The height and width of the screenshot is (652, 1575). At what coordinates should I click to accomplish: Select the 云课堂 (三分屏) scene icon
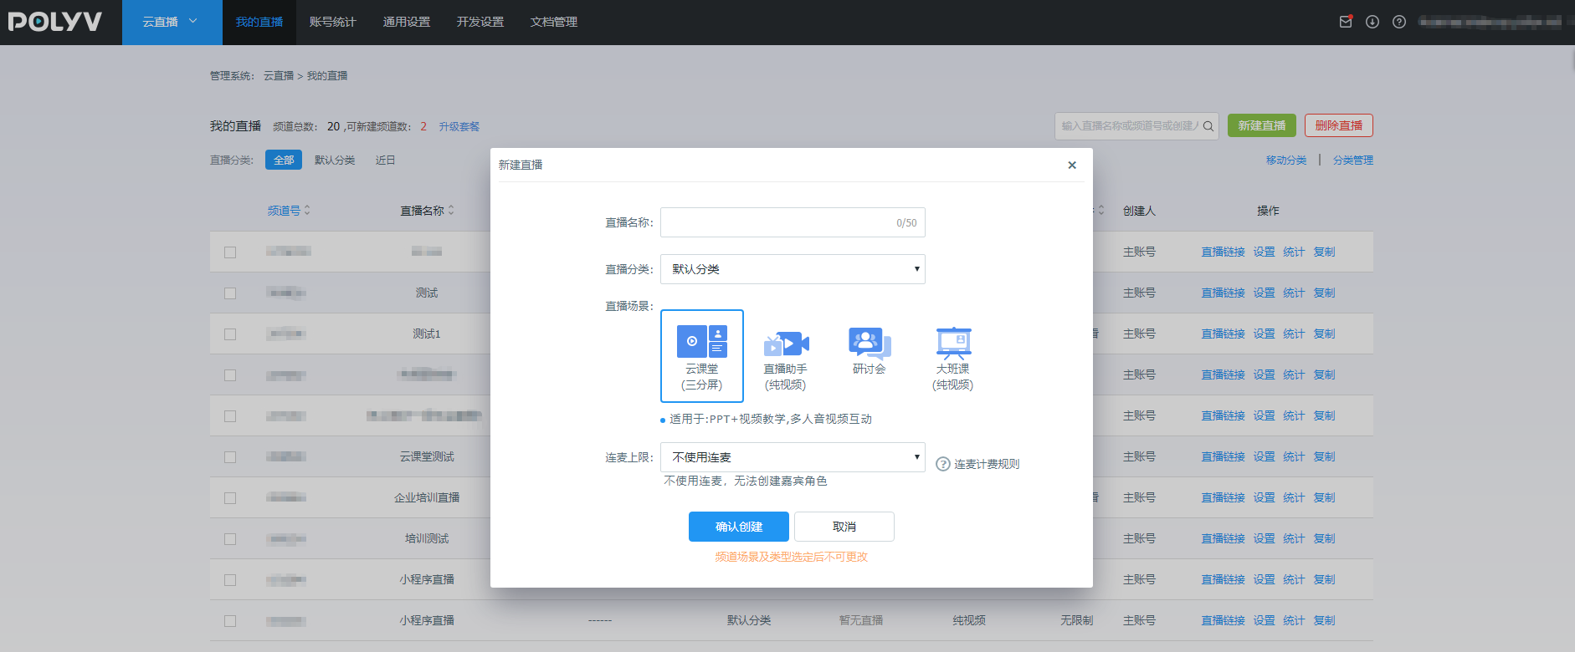701,343
